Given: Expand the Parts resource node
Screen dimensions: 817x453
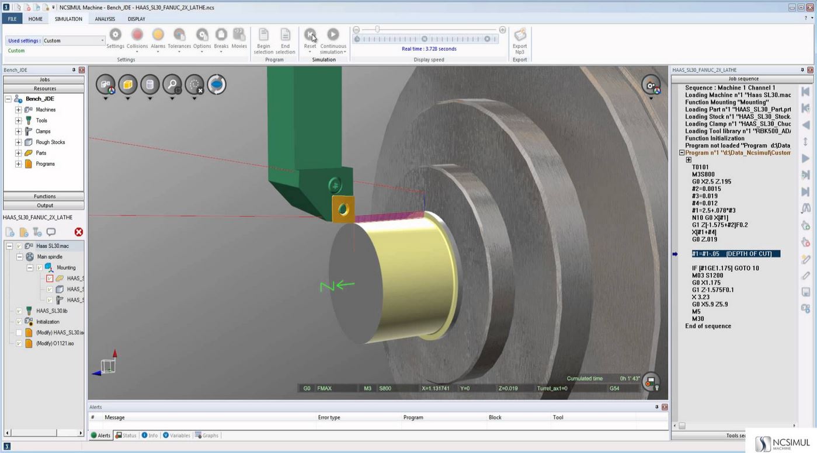Looking at the screenshot, I should pyautogui.click(x=18, y=153).
